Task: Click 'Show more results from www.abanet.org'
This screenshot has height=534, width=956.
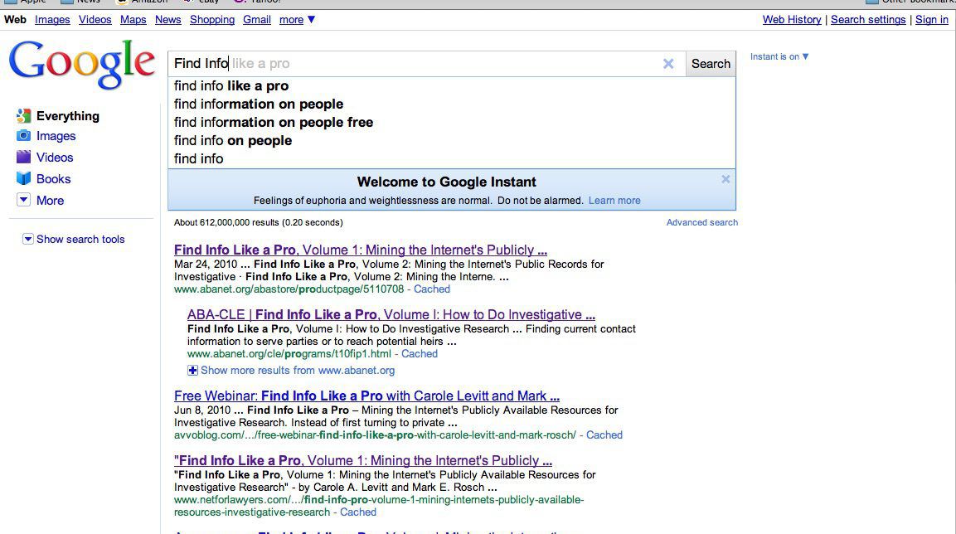Action: [x=298, y=370]
